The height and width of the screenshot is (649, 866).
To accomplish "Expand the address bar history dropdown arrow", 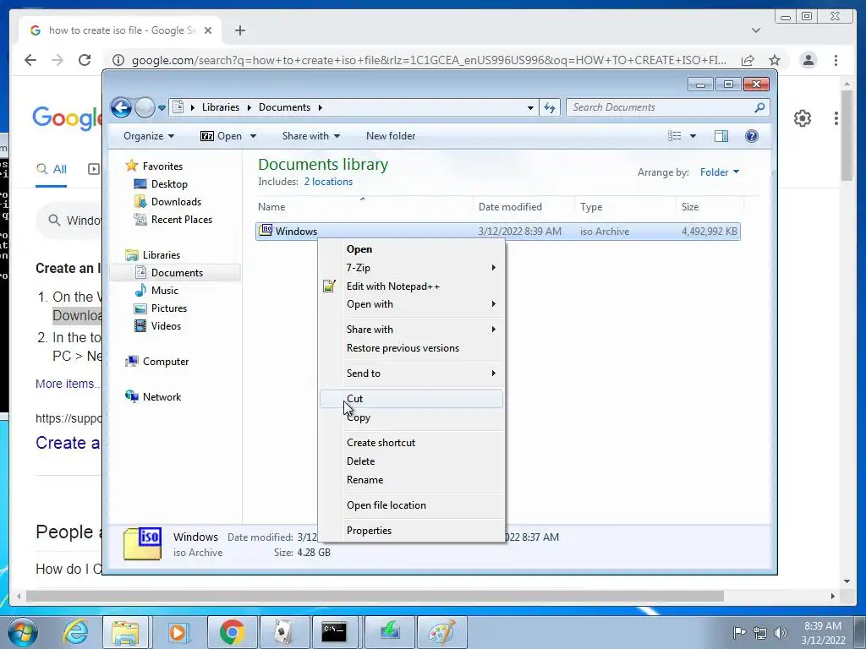I will 530,107.
